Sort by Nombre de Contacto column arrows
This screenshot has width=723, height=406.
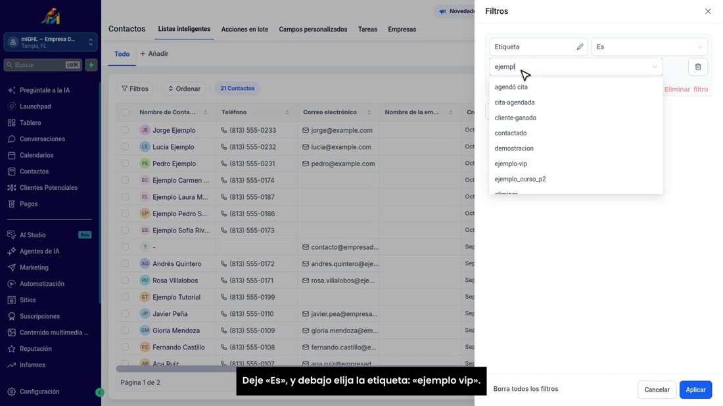click(206, 112)
